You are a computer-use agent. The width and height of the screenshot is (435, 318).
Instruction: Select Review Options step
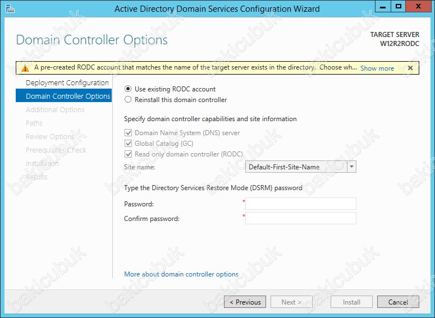tap(50, 137)
